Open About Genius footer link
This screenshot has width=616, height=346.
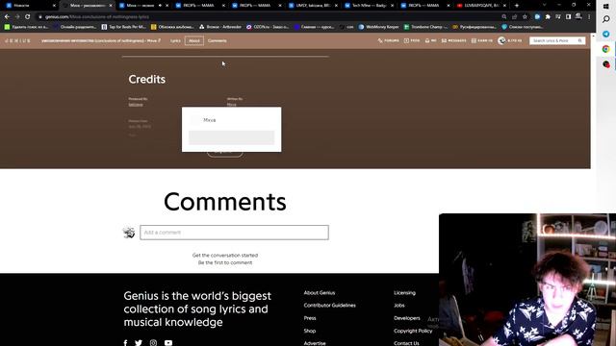(x=320, y=292)
